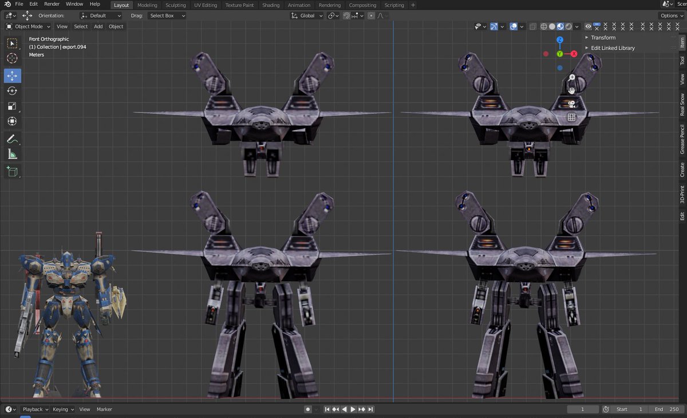This screenshot has width=687, height=418.
Task: Open the Tool sidebar tab
Action: coord(682,60)
